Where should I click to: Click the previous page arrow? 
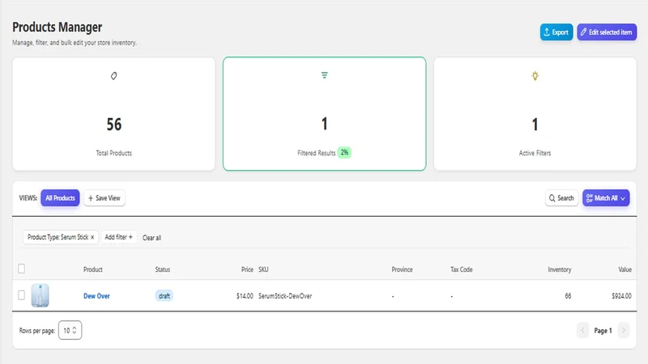click(582, 330)
